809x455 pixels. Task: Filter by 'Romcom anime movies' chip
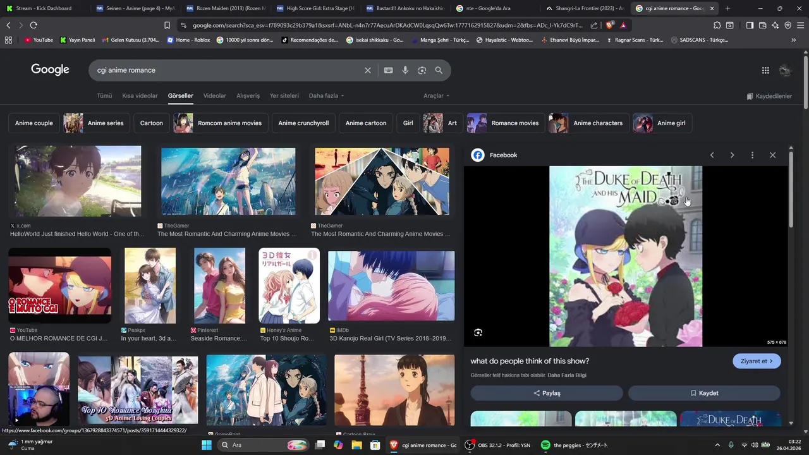coord(221,123)
